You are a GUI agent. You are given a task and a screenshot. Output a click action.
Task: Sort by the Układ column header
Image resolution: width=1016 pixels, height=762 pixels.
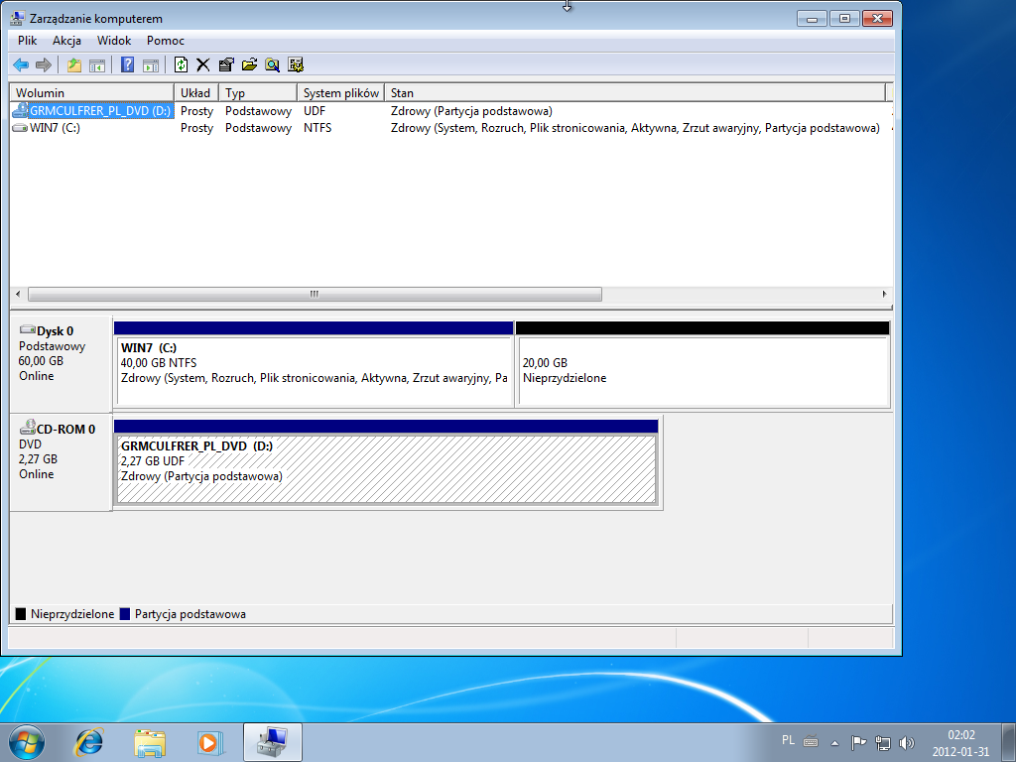tap(196, 92)
